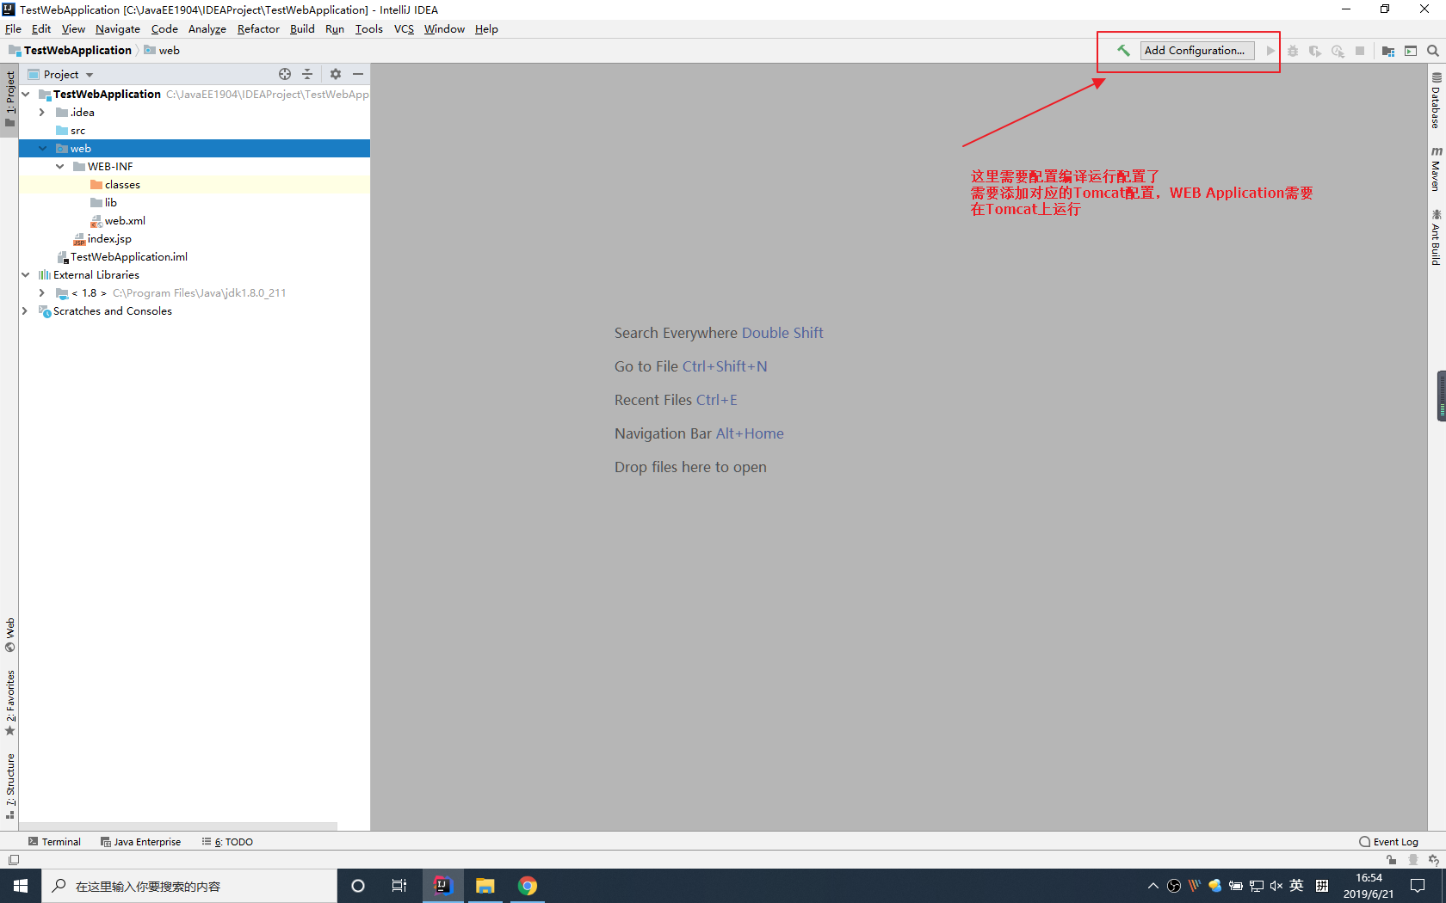Collapse External Libraries node

tap(26, 275)
